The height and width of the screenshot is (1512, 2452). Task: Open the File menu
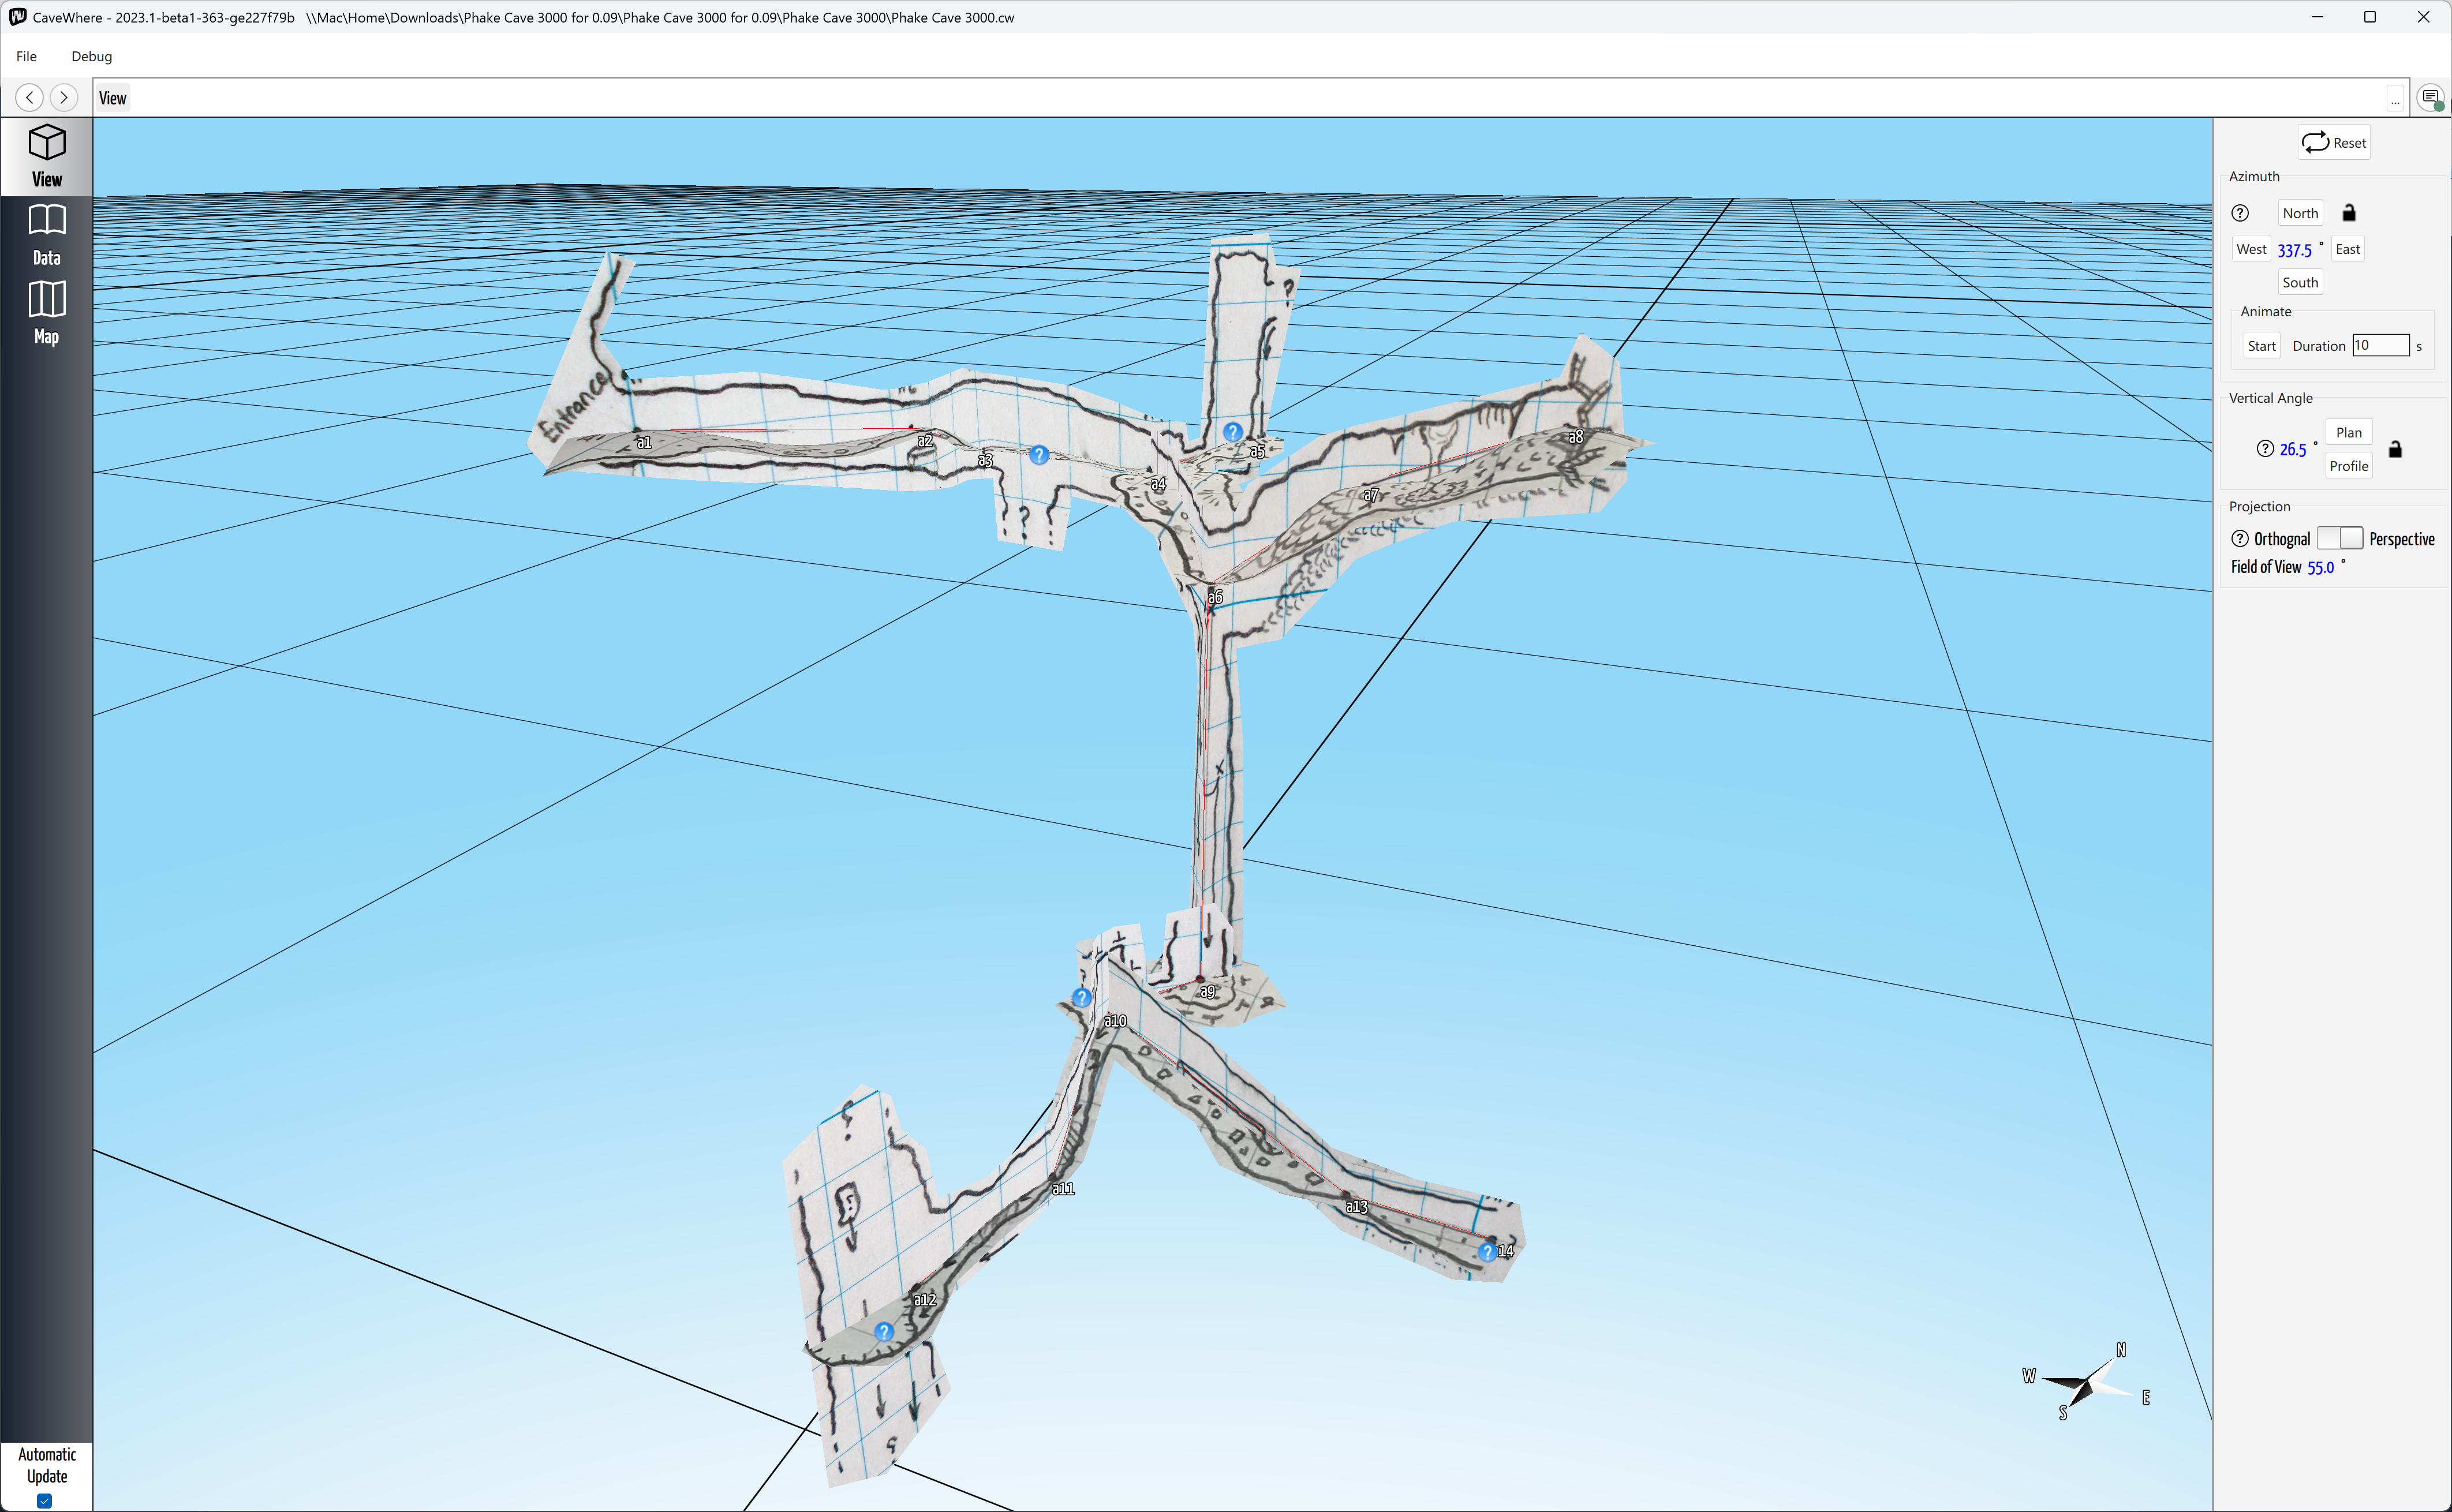click(x=27, y=56)
